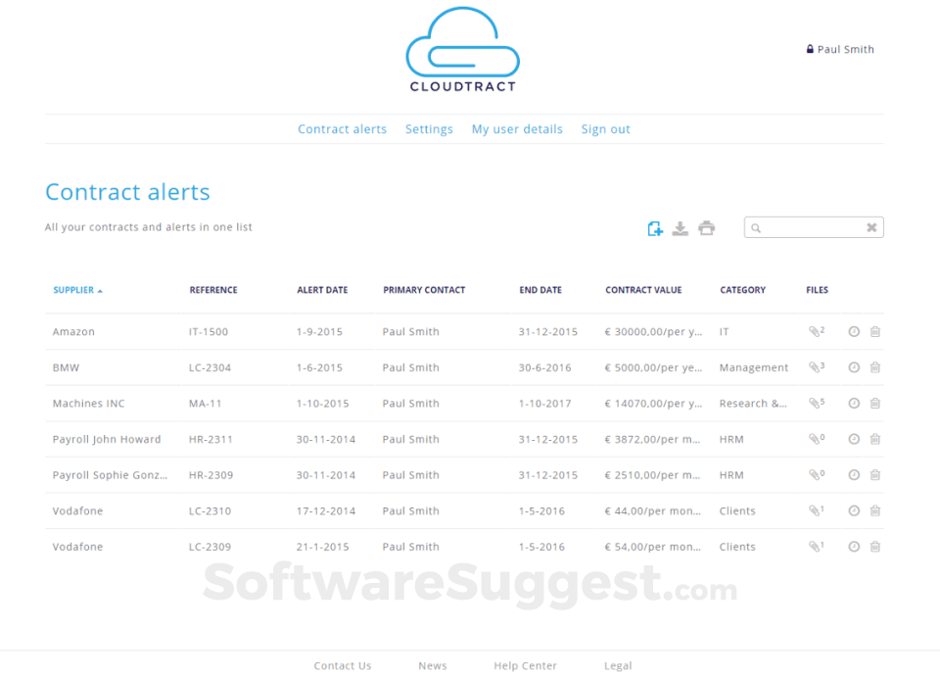Viewport: 940px width, 678px height.
Task: Click into the contract search field
Action: pos(812,228)
